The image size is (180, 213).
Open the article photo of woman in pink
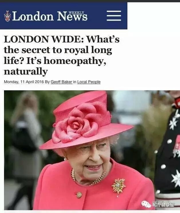92,150
